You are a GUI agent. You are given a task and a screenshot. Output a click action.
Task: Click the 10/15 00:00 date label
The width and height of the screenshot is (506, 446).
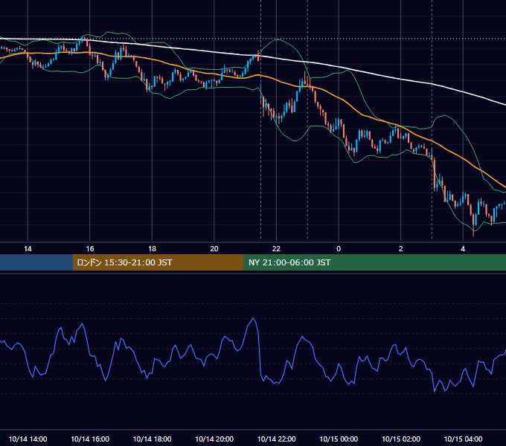339,439
